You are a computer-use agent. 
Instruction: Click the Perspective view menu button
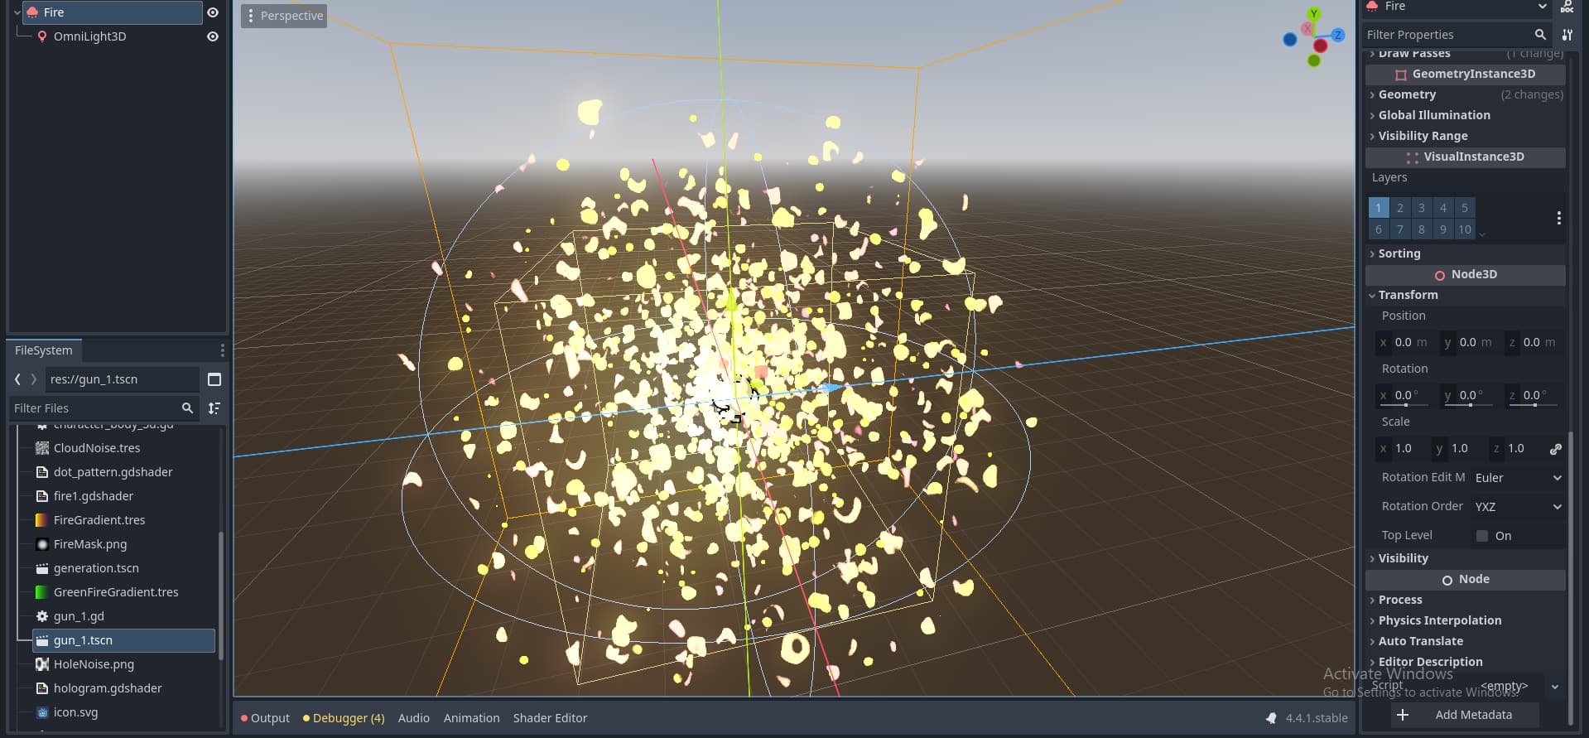pos(284,16)
